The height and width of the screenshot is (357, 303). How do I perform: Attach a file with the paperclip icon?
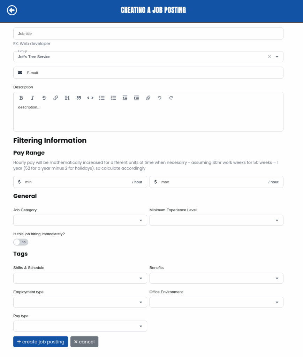coord(148,98)
